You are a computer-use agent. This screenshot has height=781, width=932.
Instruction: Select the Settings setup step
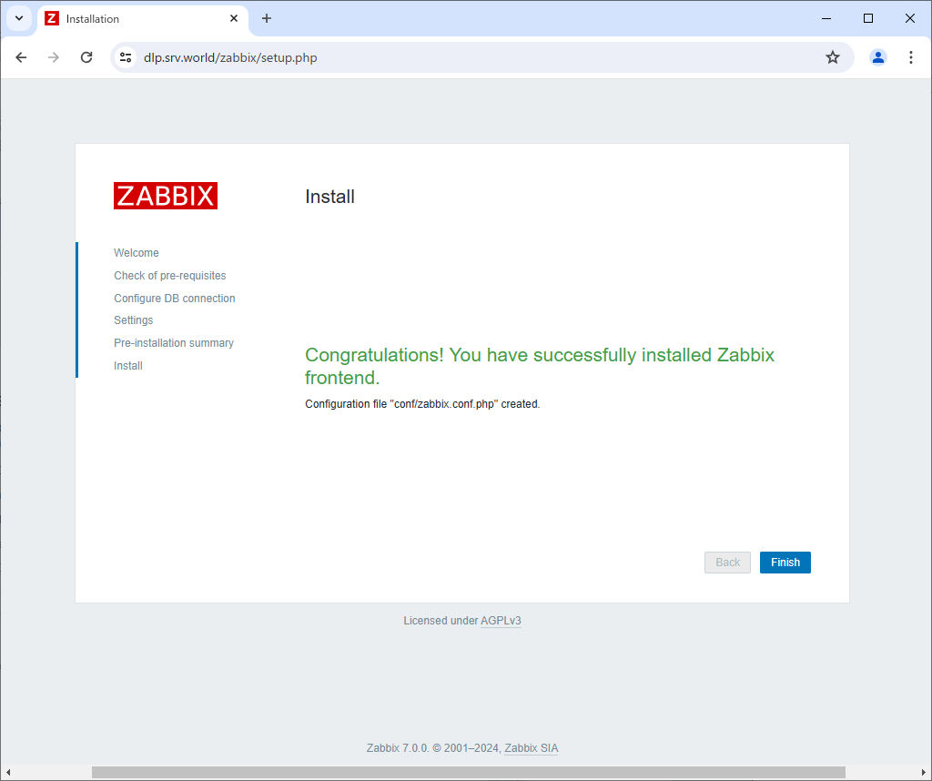tap(133, 320)
